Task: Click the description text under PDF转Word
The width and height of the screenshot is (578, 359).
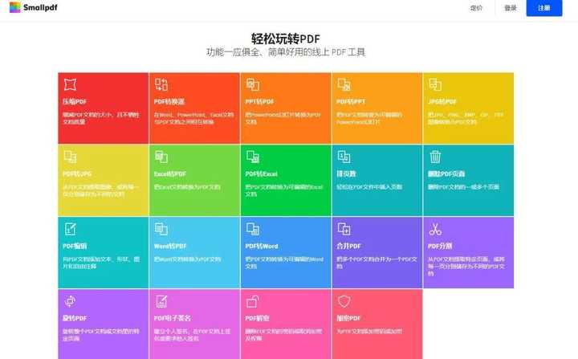Action: click(284, 263)
